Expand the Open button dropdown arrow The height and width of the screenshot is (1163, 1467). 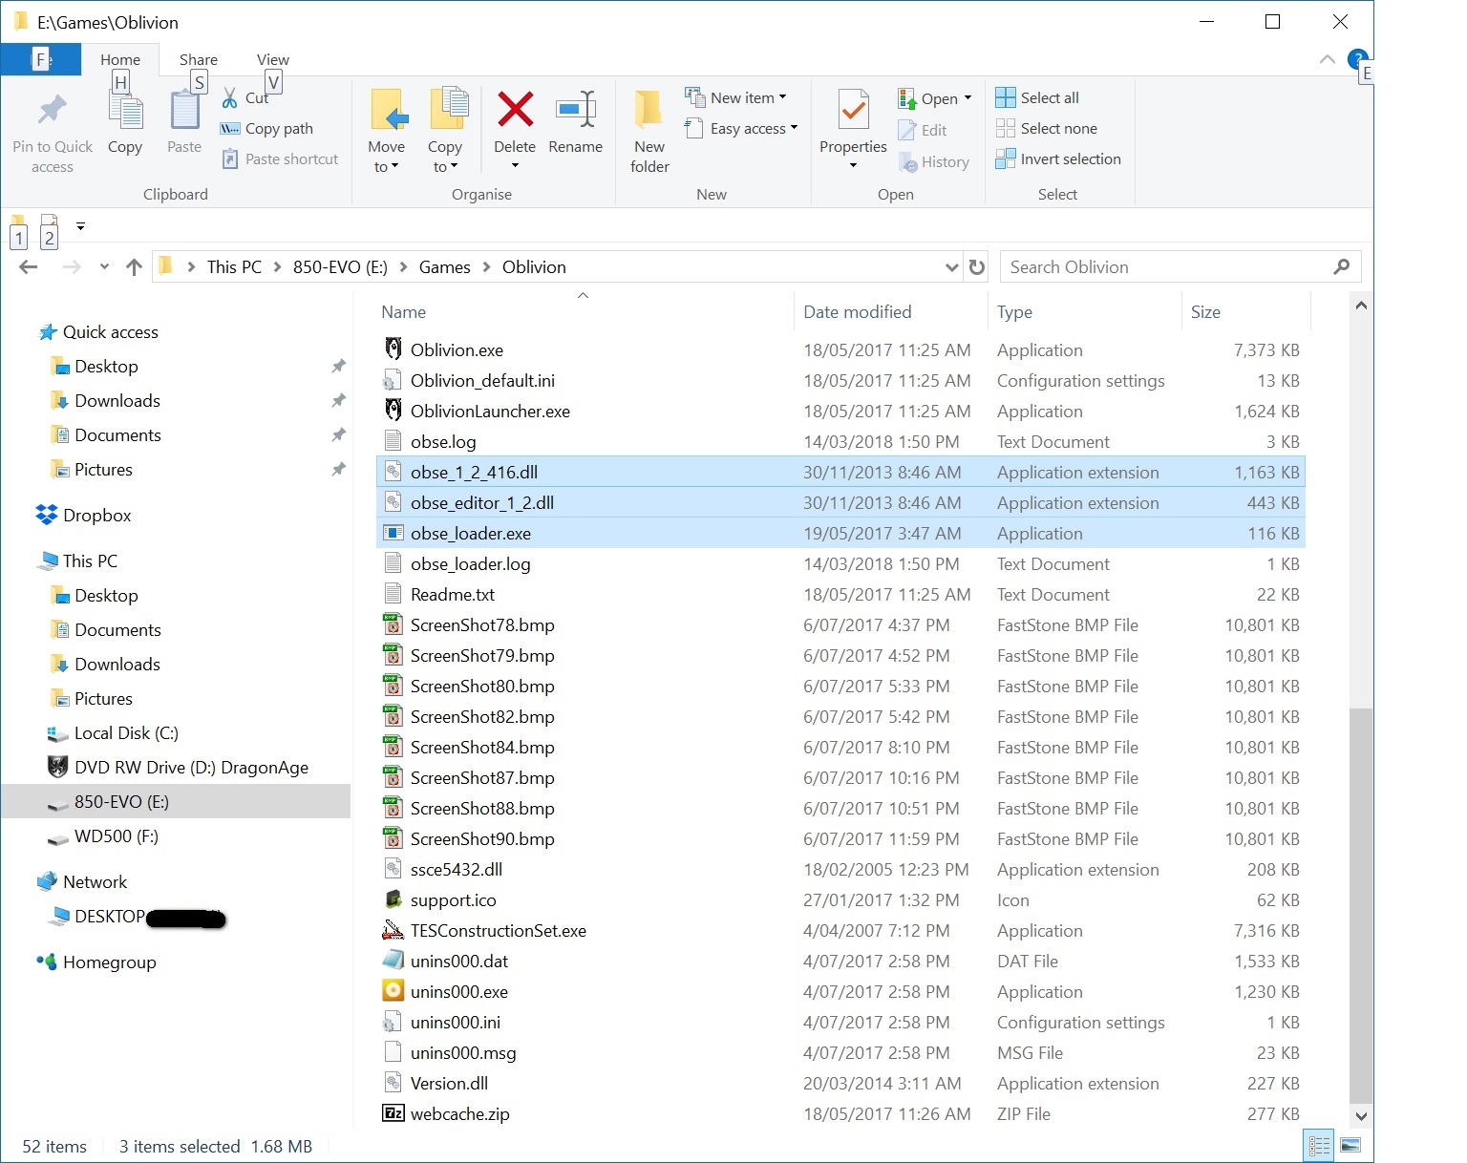tap(967, 97)
